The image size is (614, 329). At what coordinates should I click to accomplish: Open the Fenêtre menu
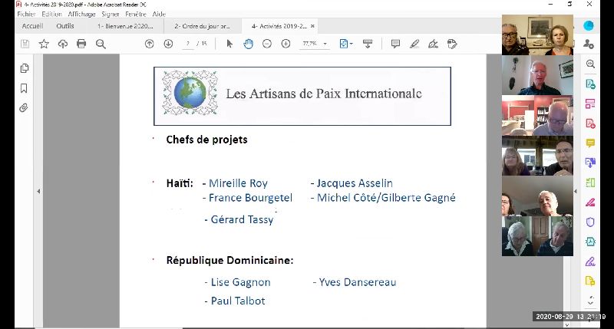pyautogui.click(x=136, y=14)
